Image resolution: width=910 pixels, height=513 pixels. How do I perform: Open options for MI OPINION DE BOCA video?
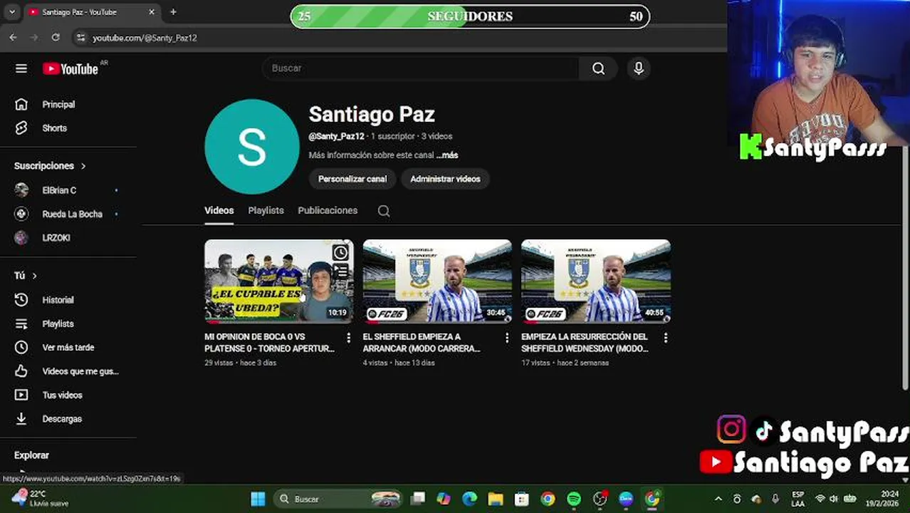click(x=349, y=338)
